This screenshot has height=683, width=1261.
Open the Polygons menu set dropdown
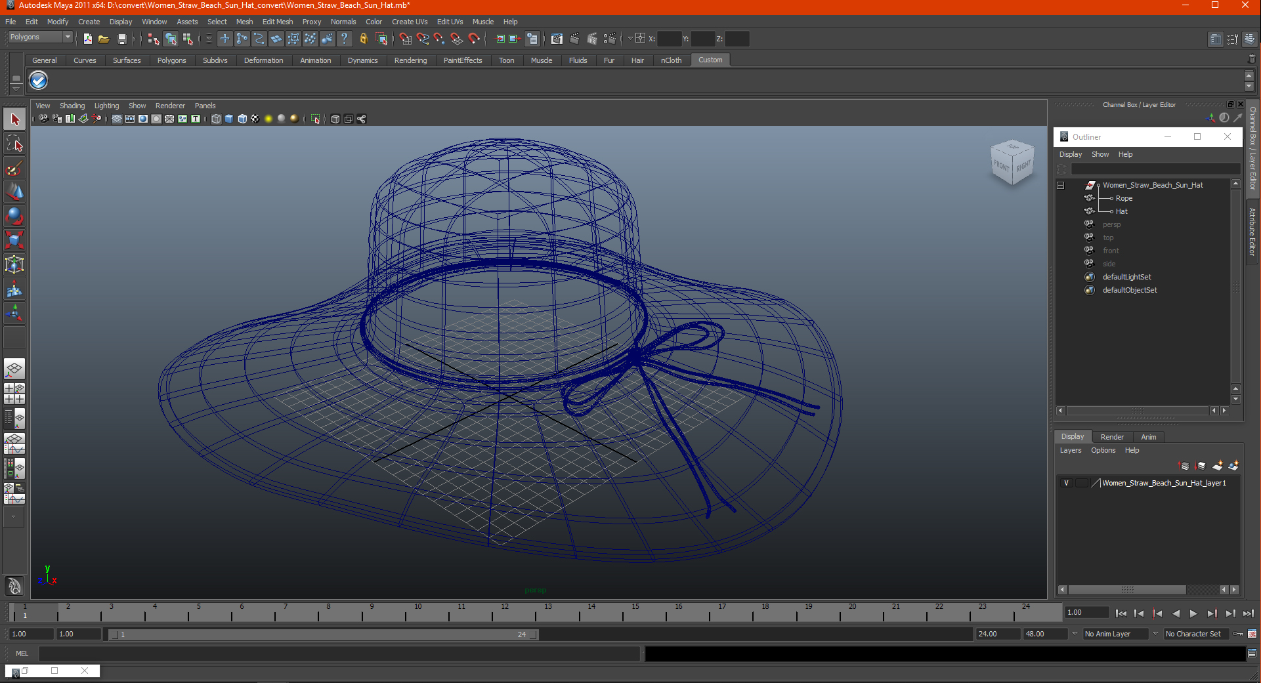67,37
